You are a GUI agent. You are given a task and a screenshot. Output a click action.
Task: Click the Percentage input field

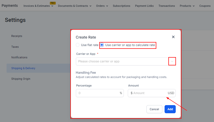tap(97, 93)
